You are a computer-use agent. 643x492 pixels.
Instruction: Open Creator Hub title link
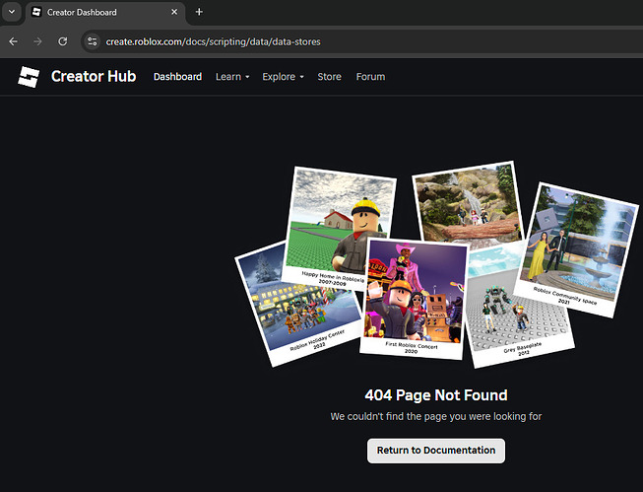click(94, 76)
